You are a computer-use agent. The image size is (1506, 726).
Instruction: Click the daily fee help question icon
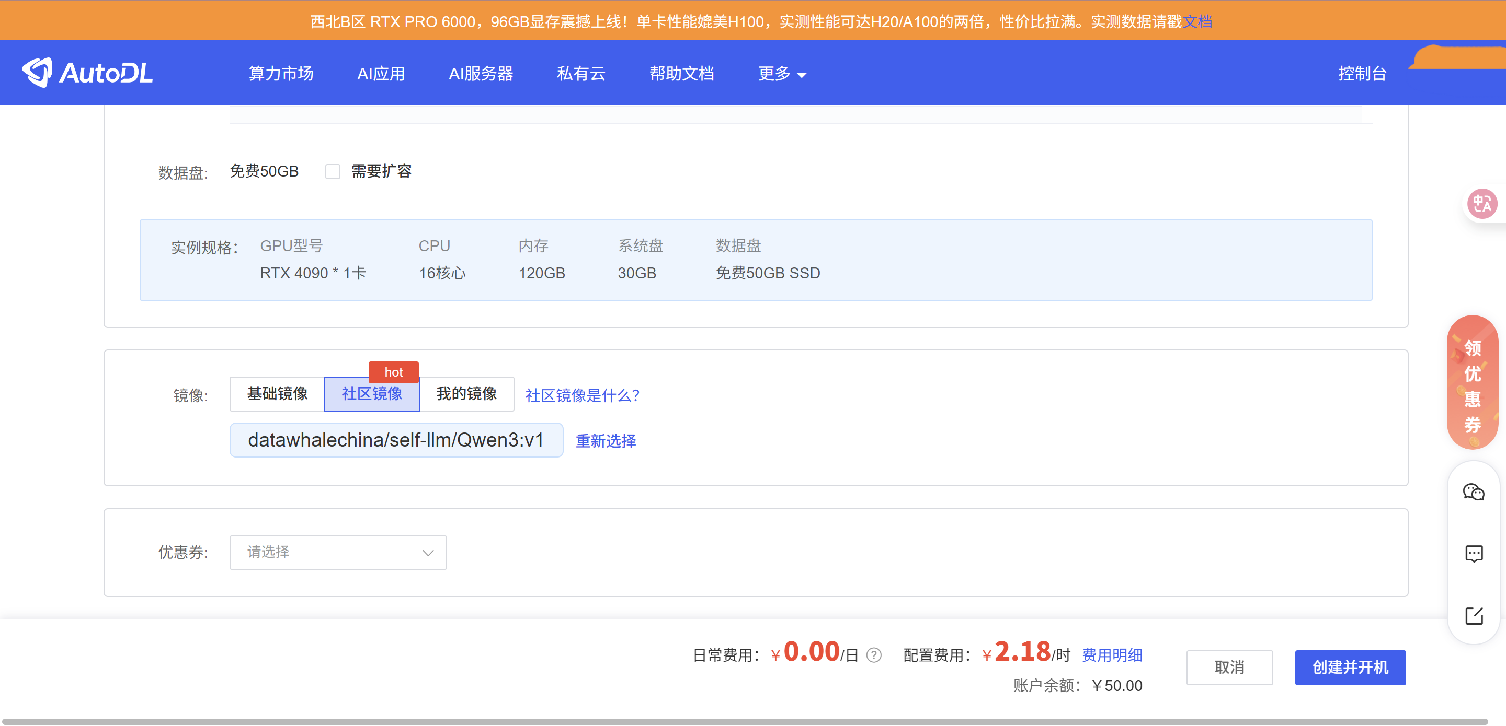(x=873, y=655)
